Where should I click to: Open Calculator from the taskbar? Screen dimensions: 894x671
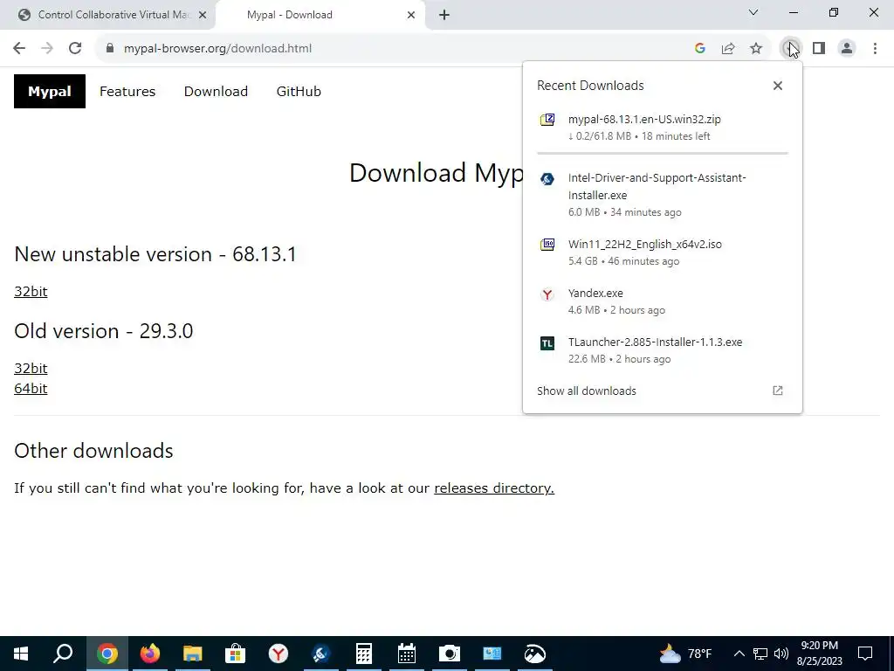click(x=364, y=654)
